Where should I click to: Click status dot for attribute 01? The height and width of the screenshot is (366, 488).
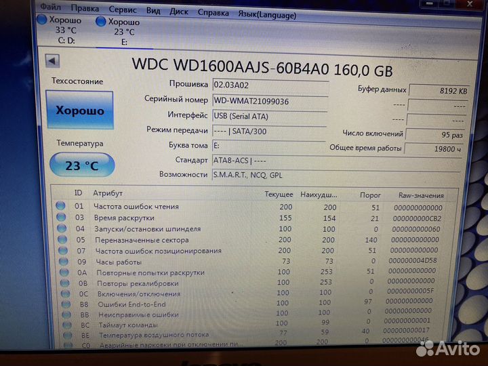tap(60, 205)
